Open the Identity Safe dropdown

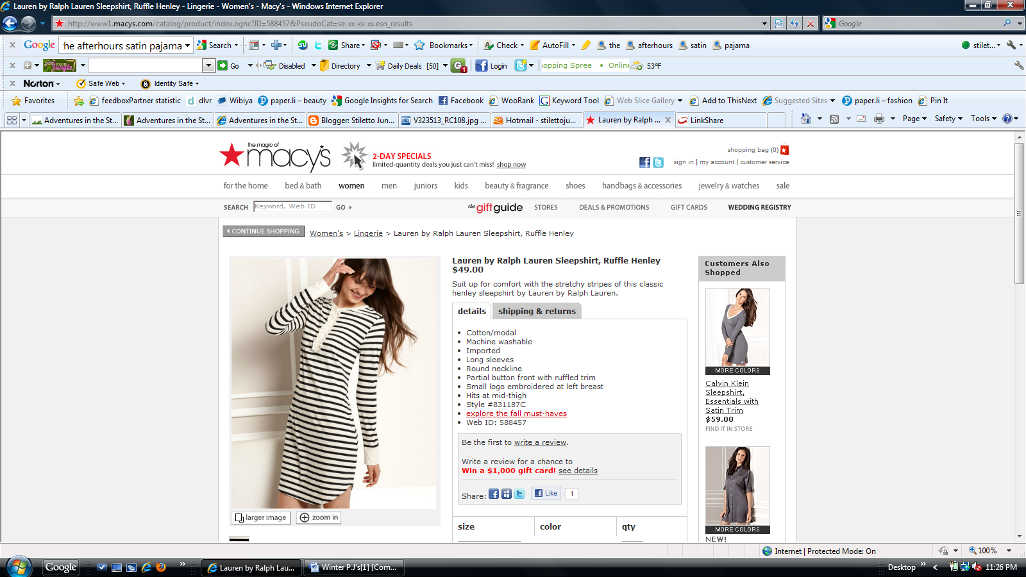pos(197,84)
